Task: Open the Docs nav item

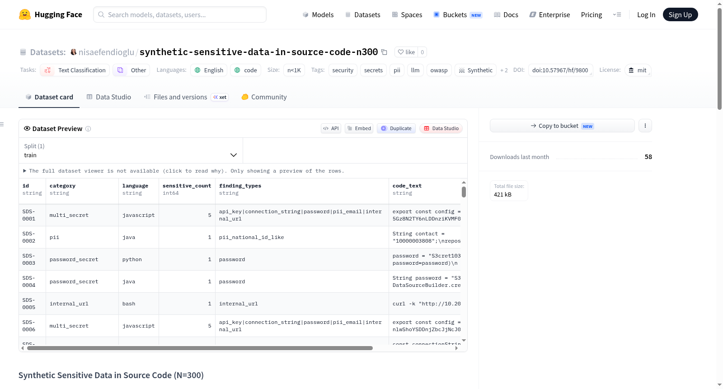Action: 506,14
